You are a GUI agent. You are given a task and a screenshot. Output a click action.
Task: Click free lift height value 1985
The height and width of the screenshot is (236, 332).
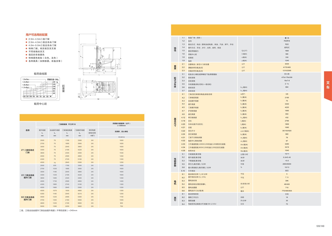55,187
